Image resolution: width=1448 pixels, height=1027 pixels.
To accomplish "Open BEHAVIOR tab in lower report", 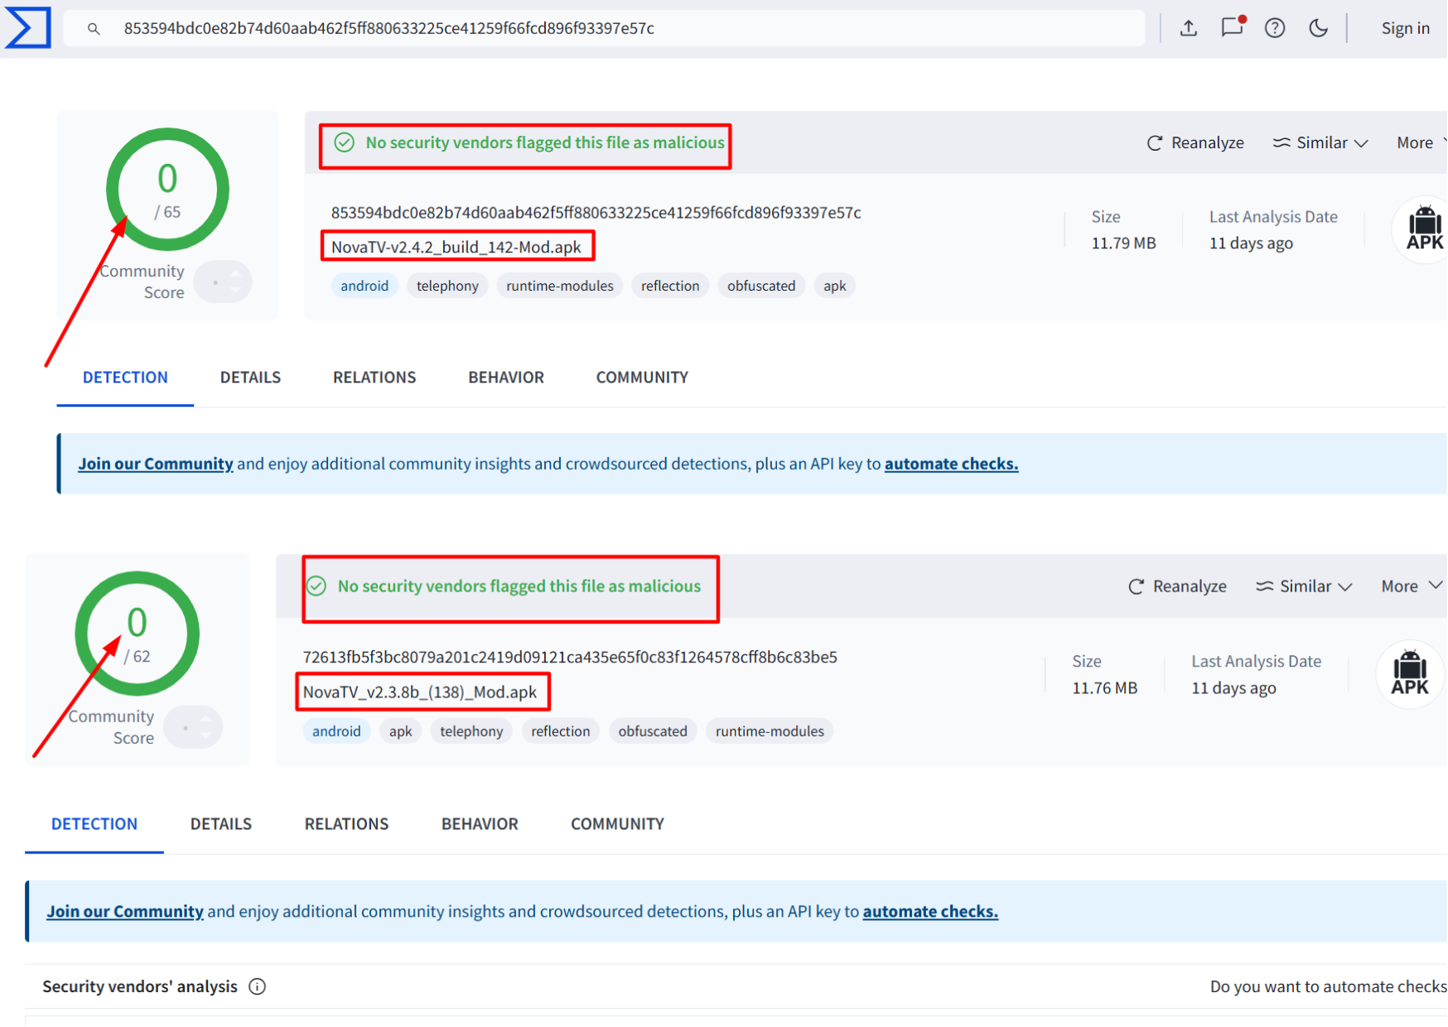I will [x=480, y=824].
